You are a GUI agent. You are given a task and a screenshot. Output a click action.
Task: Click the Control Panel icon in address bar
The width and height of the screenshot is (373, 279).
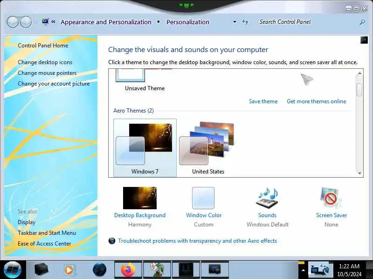tap(45, 22)
